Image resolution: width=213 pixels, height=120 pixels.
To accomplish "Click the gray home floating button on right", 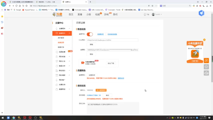I will 206,67.
